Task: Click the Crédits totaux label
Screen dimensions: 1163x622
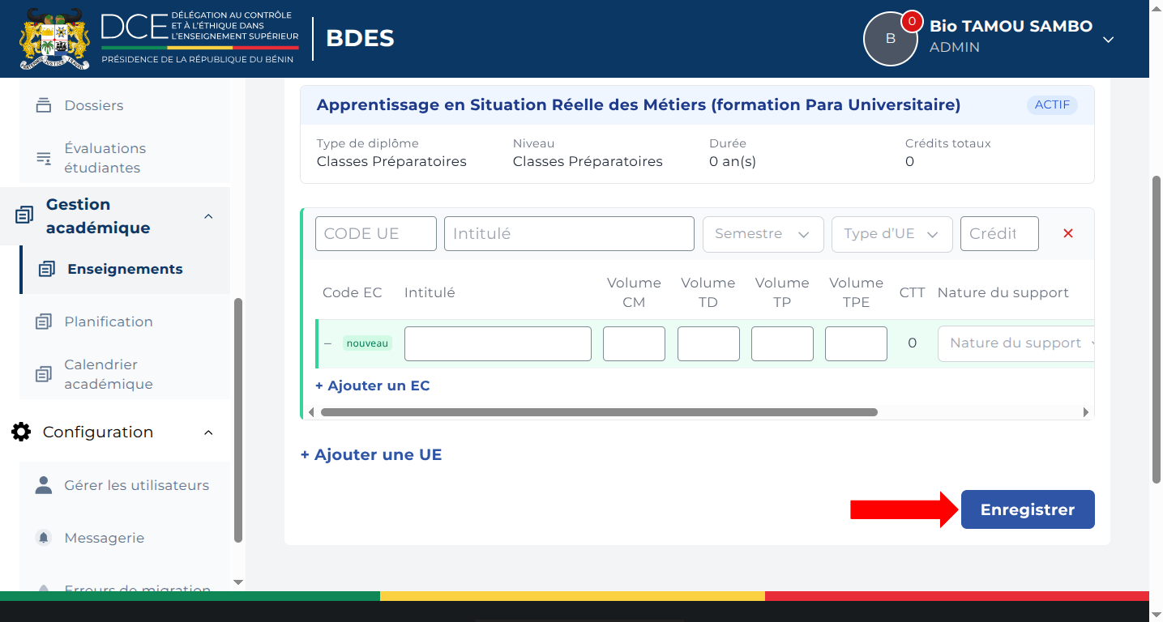Action: click(948, 143)
